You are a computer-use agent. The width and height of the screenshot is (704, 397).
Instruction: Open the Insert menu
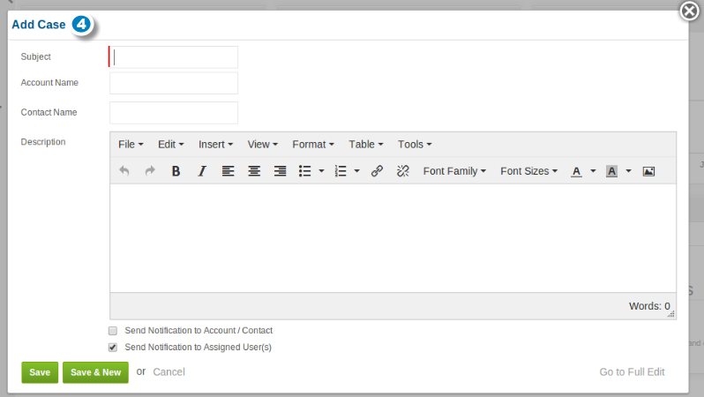coord(215,145)
